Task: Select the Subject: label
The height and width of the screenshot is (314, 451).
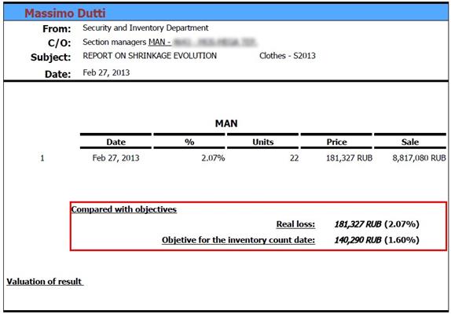Action: pos(50,57)
